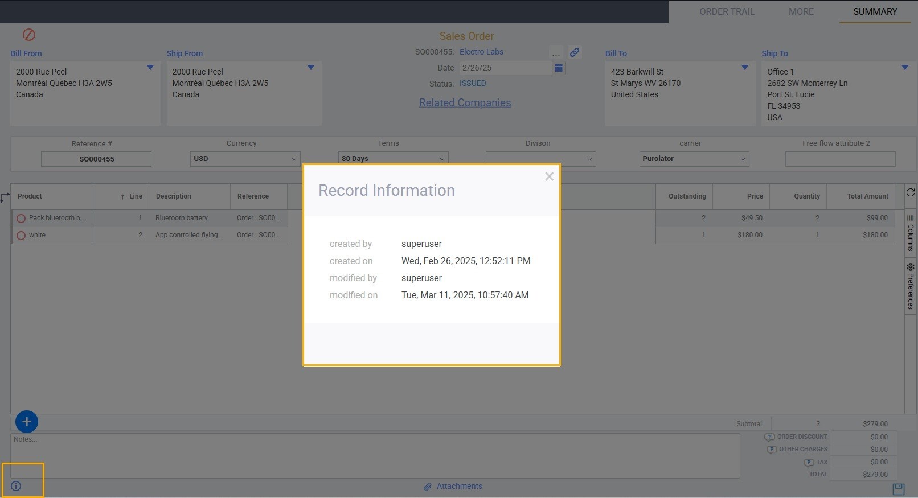Viewport: 918px width, 498px height.
Task: Open the Electro Labs customer link
Action: [481, 52]
